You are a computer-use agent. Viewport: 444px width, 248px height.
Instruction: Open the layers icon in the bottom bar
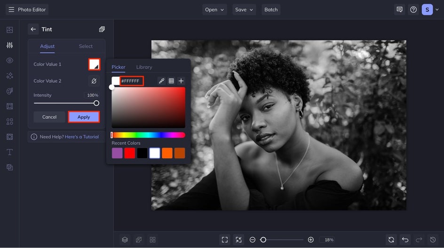coord(125,240)
